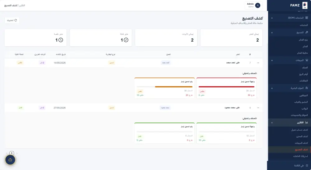The width and height of the screenshot is (311, 170).
Task: Collapse row 8 عنبر محمد محمود
Action: click(x=258, y=108)
